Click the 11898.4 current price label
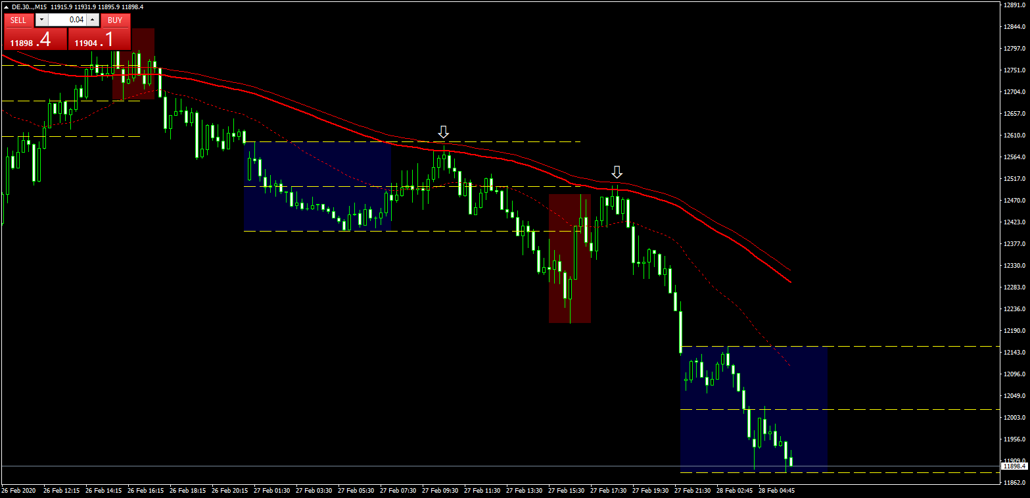 [x=1010, y=466]
